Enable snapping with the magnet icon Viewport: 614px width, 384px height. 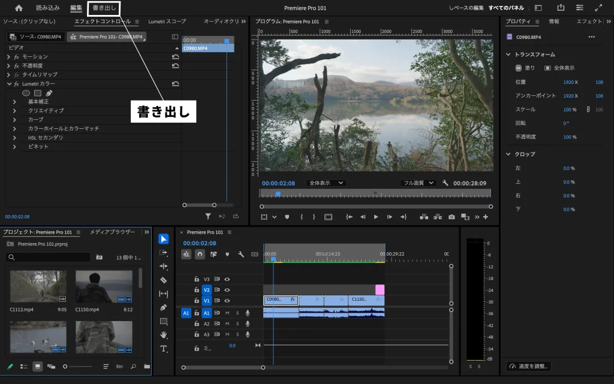click(199, 253)
